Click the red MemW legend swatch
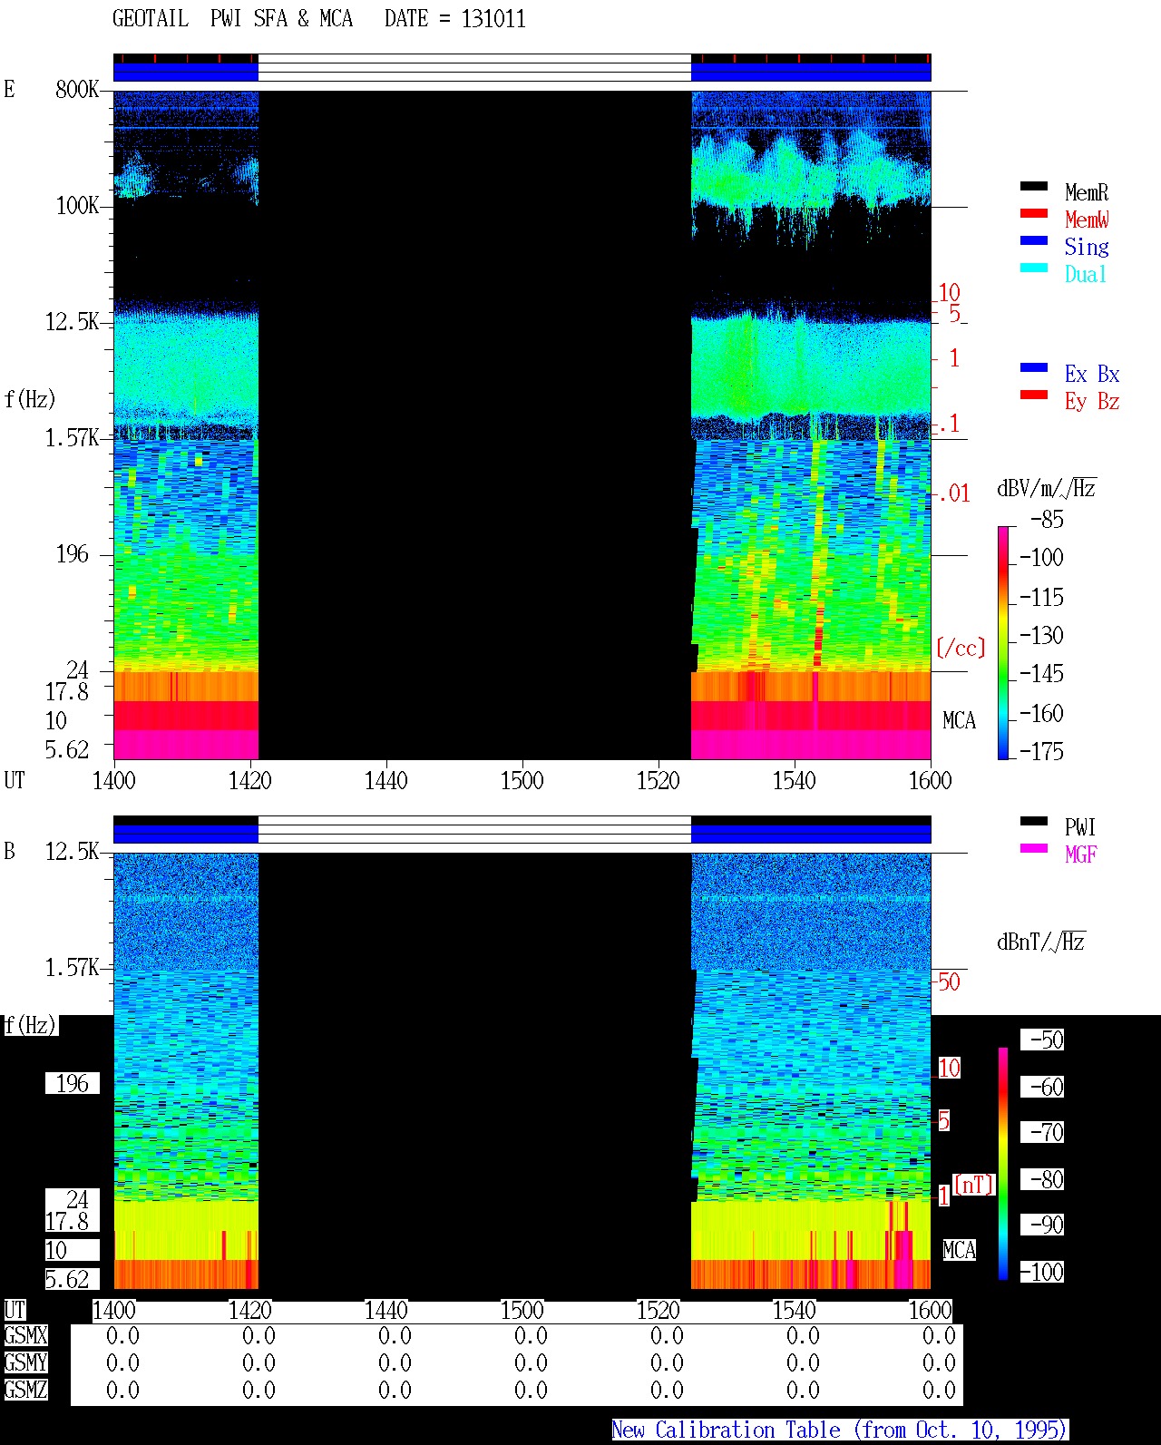1161x1445 pixels. (1033, 214)
